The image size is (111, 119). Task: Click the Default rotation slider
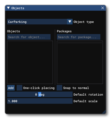click(x=40, y=94)
